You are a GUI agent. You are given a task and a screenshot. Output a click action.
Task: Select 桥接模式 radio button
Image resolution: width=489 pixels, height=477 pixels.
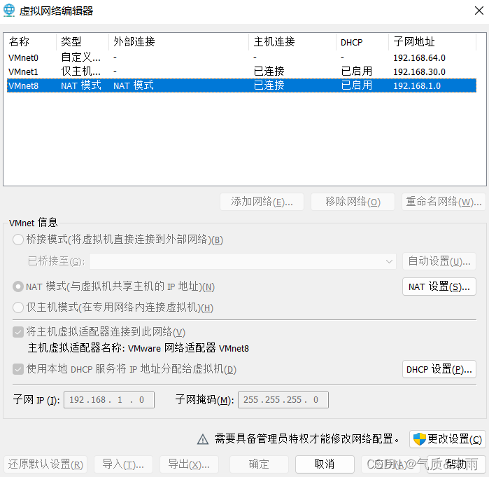click(x=18, y=240)
